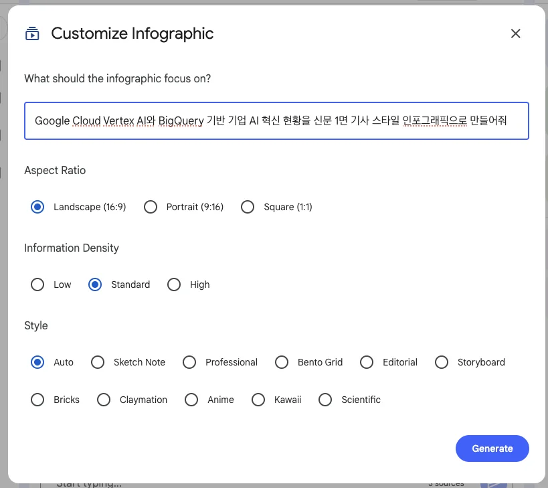Select Square (1:1) aspect ratio
This screenshot has height=488, width=548.
248,207
